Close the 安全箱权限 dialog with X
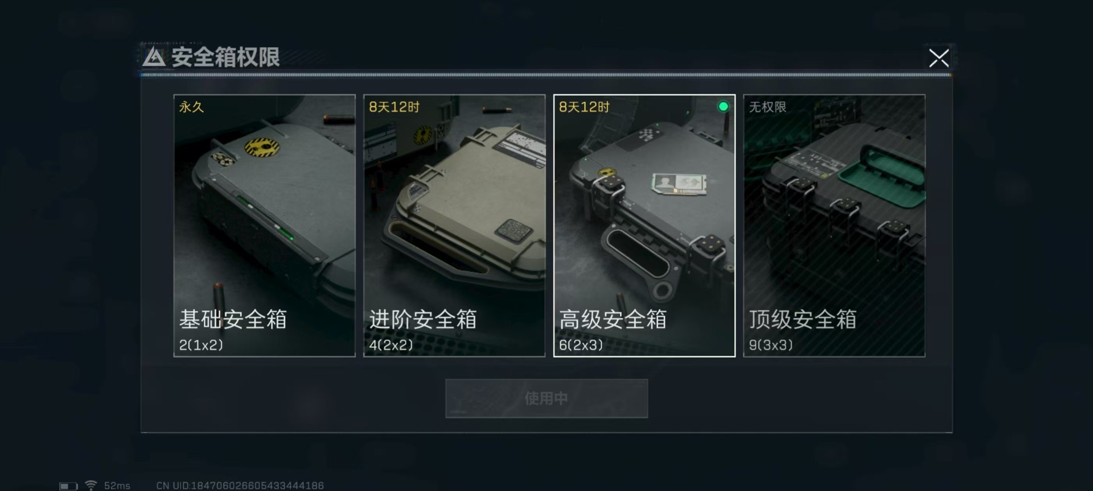Screen dimensions: 1093x491 point(939,57)
